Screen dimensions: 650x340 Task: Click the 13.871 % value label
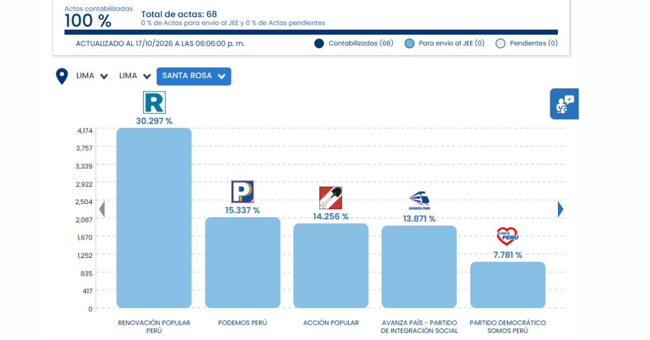click(x=419, y=219)
